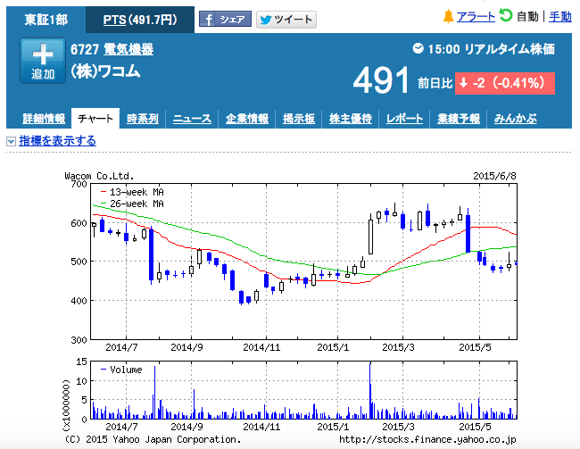Switch to the PTS (491.7円) tab
The height and width of the screenshot is (449, 580).
(140, 20)
